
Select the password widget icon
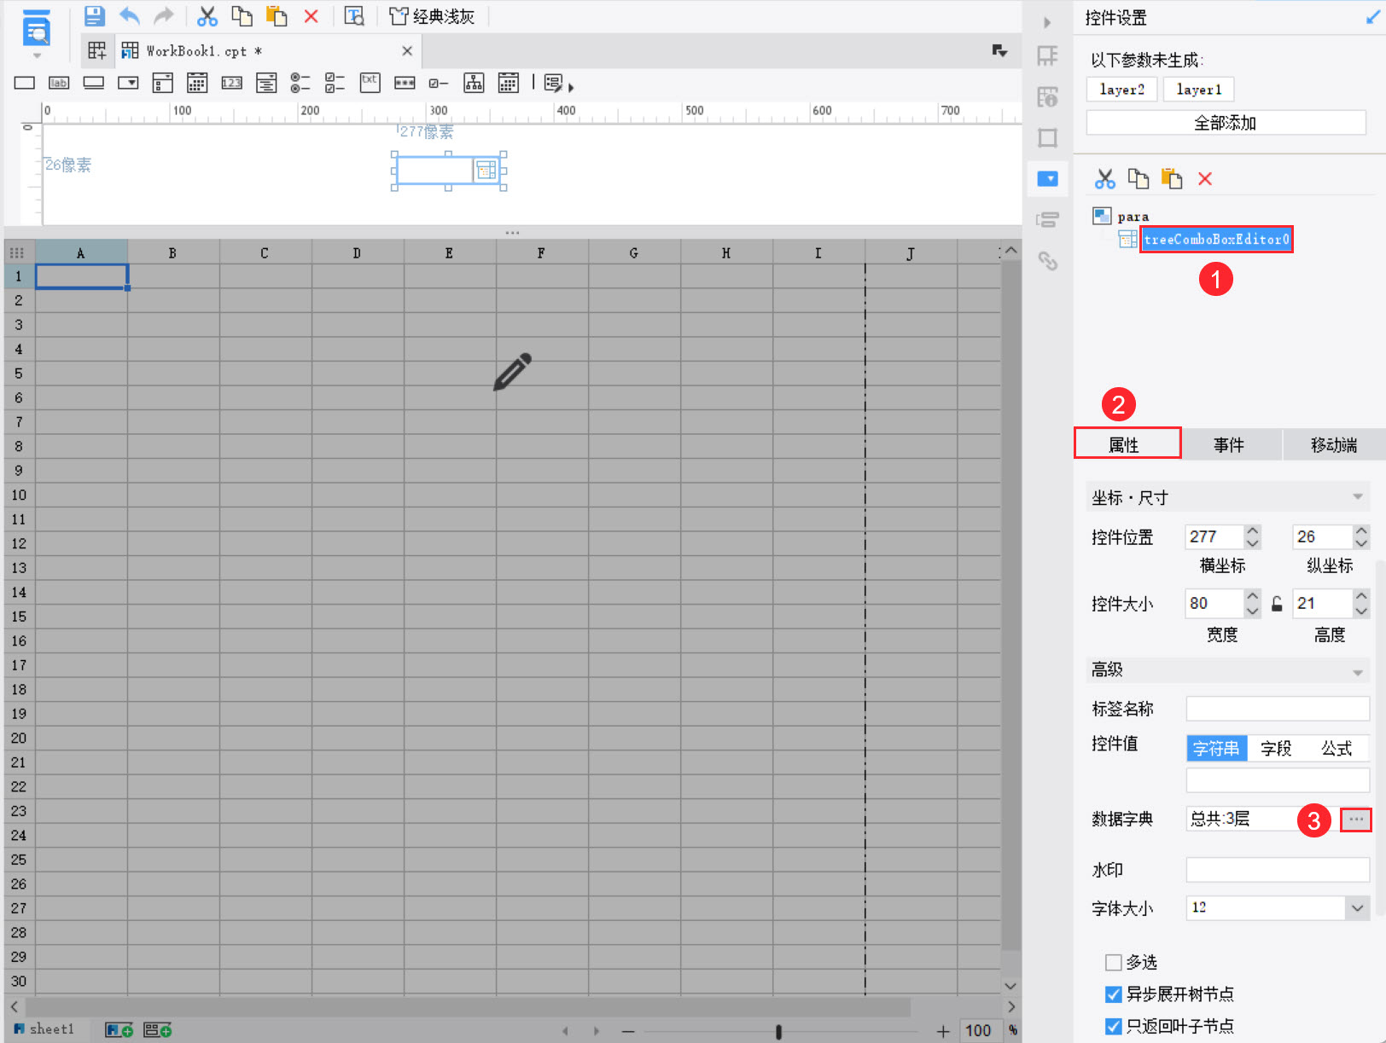pyautogui.click(x=405, y=83)
